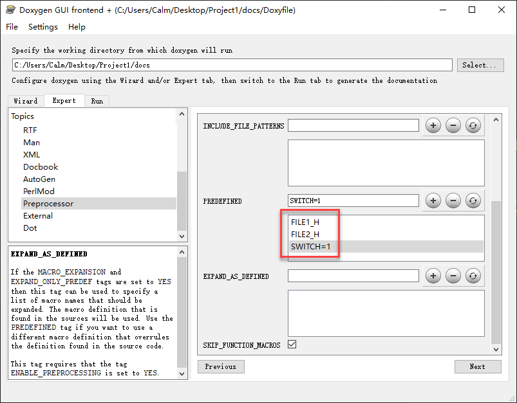Minimize the Doxygen GUI window
Viewport: 517px width, 403px height.
point(443,10)
